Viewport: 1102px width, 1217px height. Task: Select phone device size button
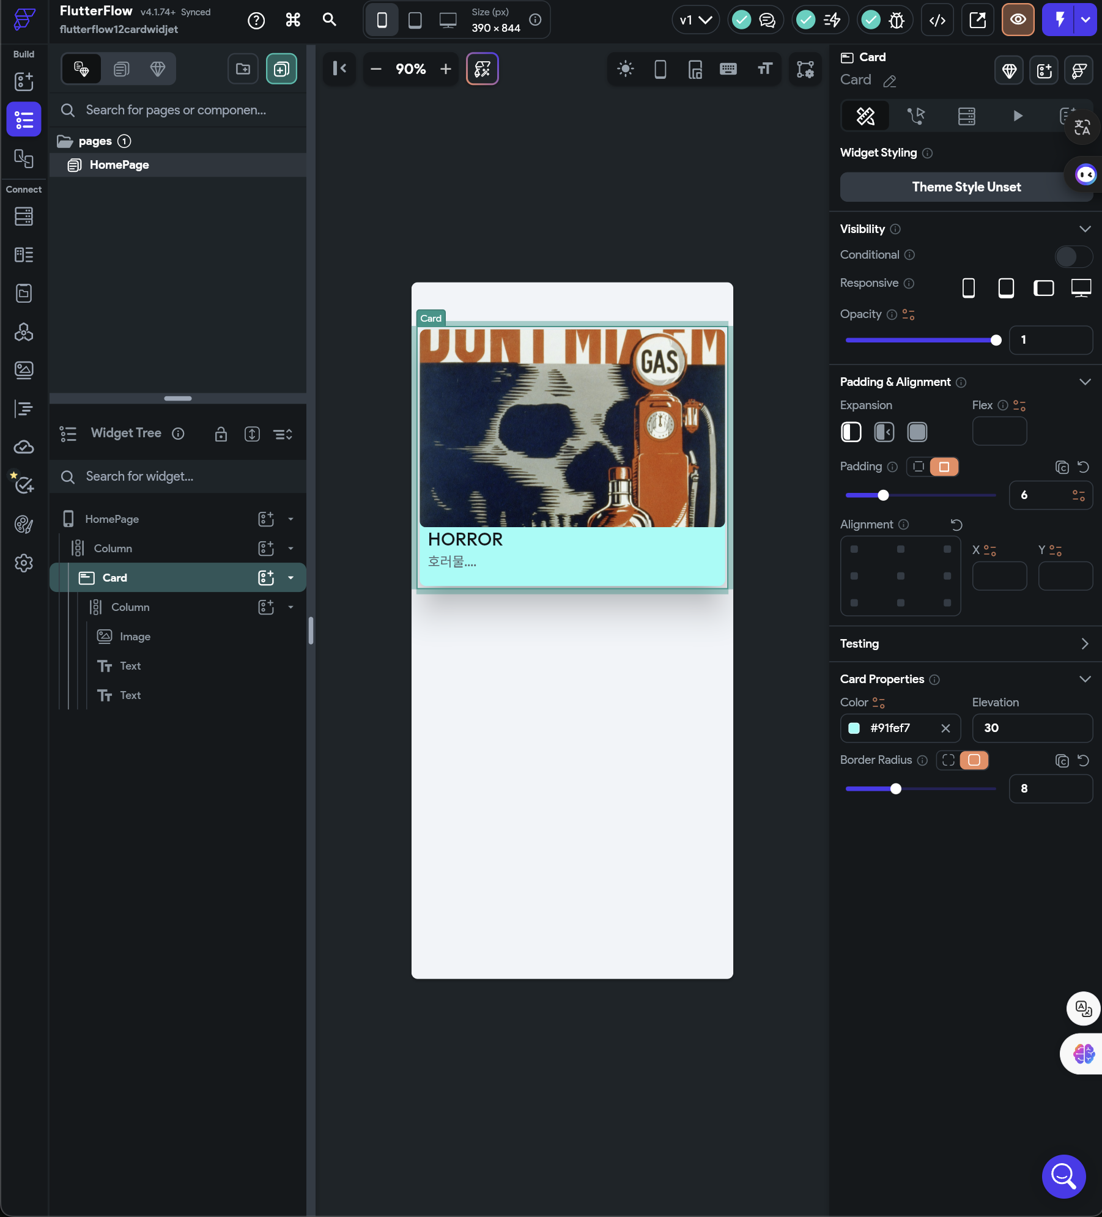[x=382, y=20]
